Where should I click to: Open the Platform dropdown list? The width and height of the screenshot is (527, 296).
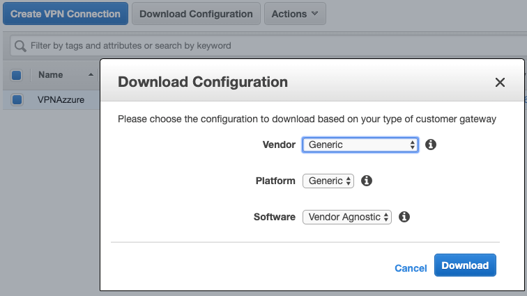(328, 181)
